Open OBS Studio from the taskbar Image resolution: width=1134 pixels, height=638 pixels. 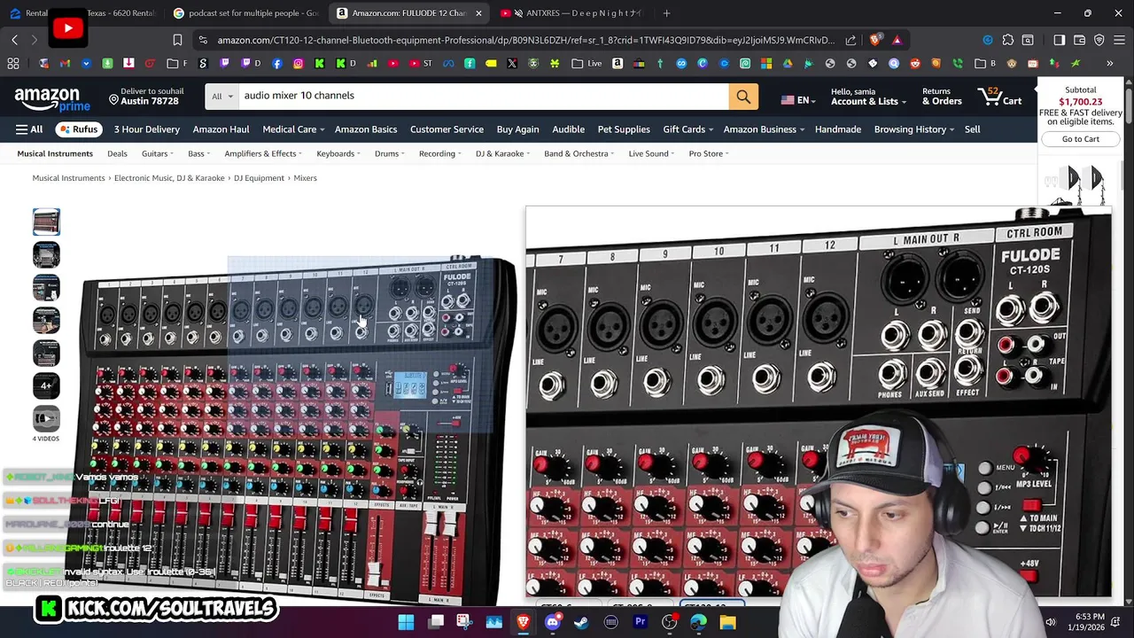click(x=669, y=622)
